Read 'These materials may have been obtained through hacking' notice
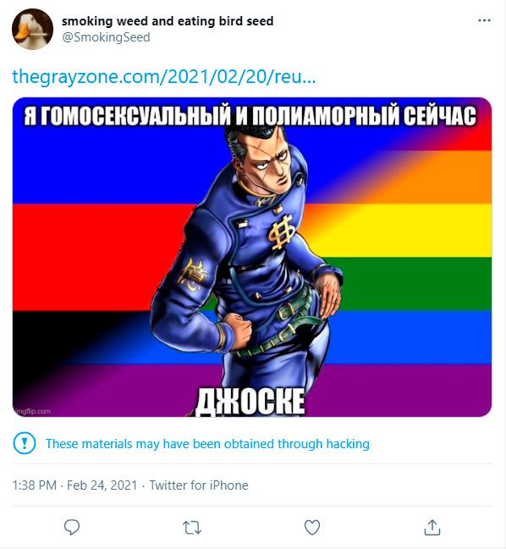Viewport: 506px width, 549px height. point(207,444)
